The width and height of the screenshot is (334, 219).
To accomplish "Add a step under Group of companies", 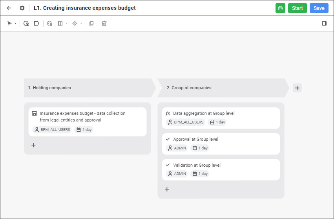I will [x=167, y=189].
